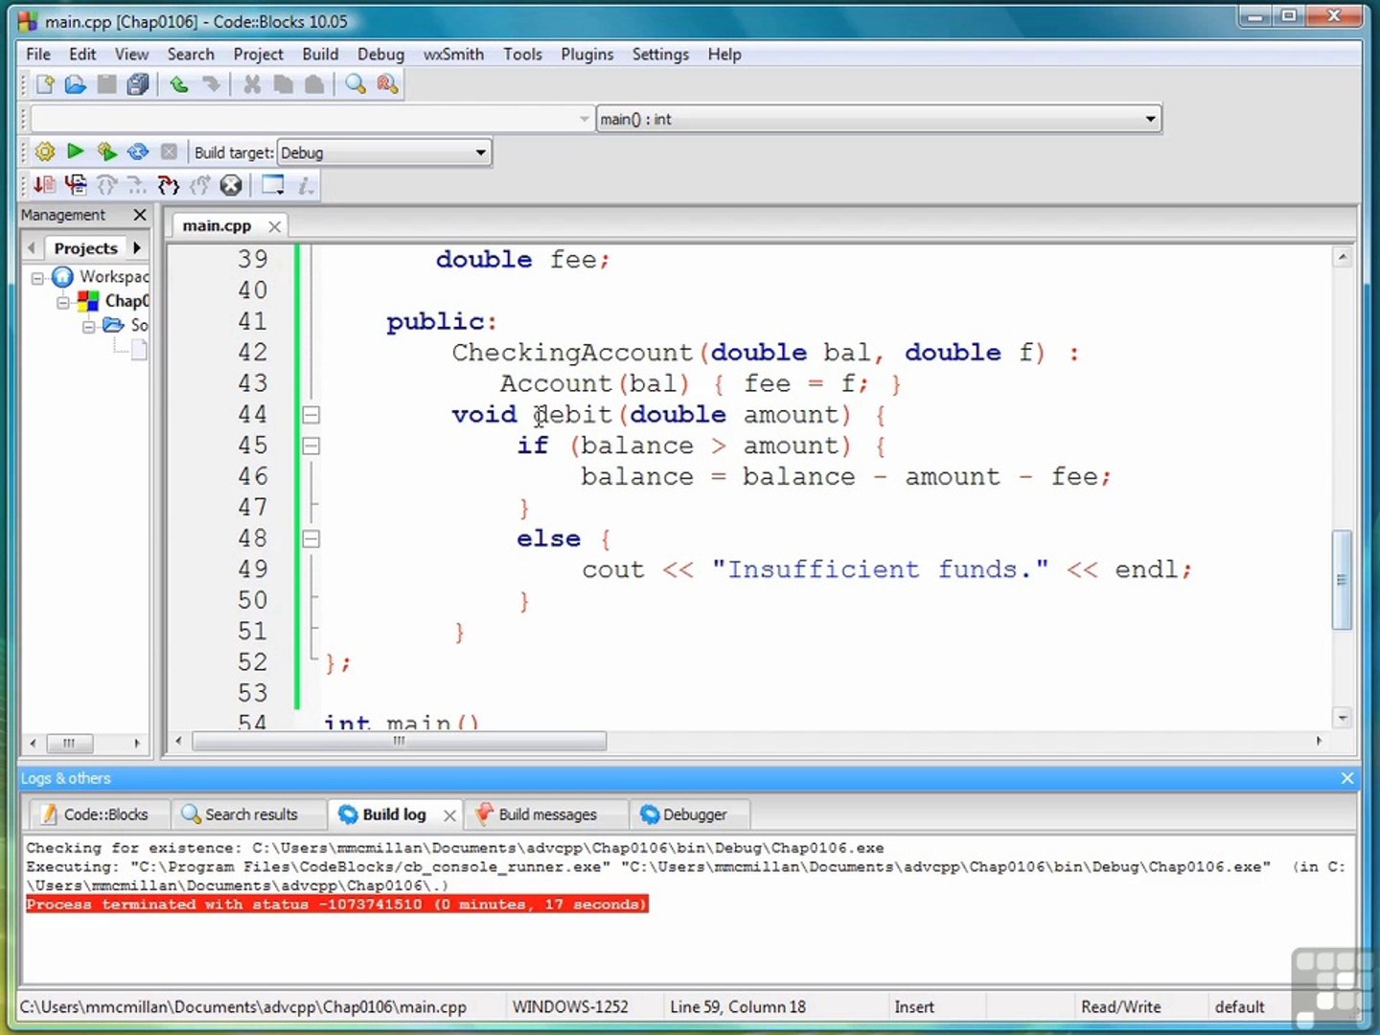Collapse the Chap0106 project tree node
Viewport: 1380px width, 1035px height.
(62, 302)
